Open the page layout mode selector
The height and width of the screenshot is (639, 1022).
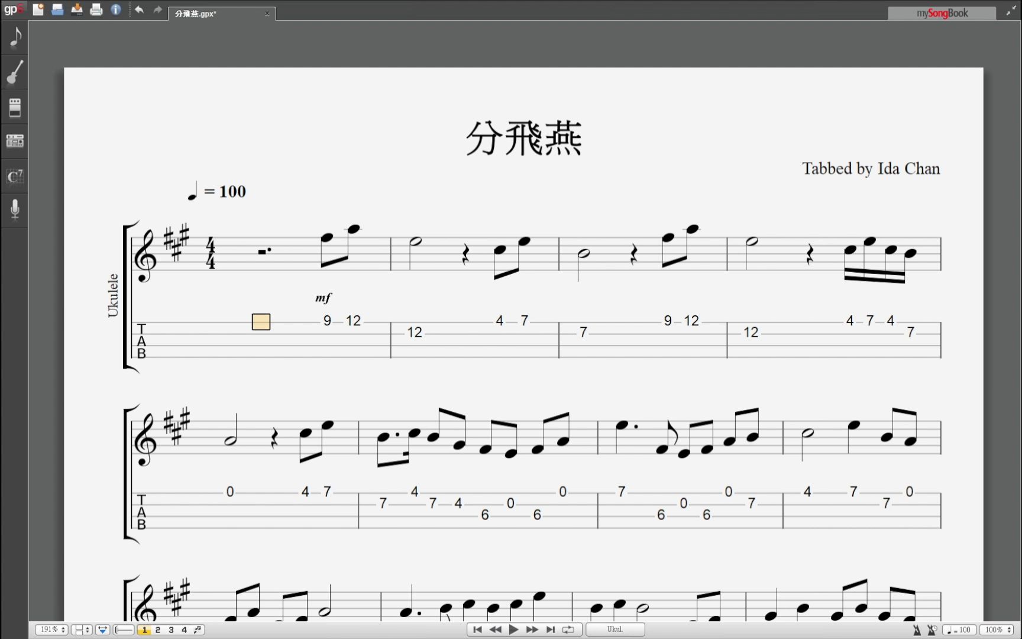coord(81,630)
